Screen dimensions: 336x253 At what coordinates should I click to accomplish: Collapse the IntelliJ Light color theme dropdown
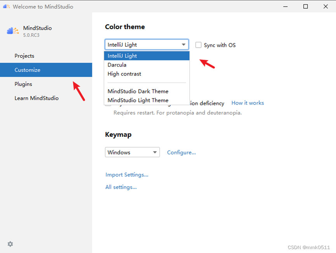click(146, 45)
